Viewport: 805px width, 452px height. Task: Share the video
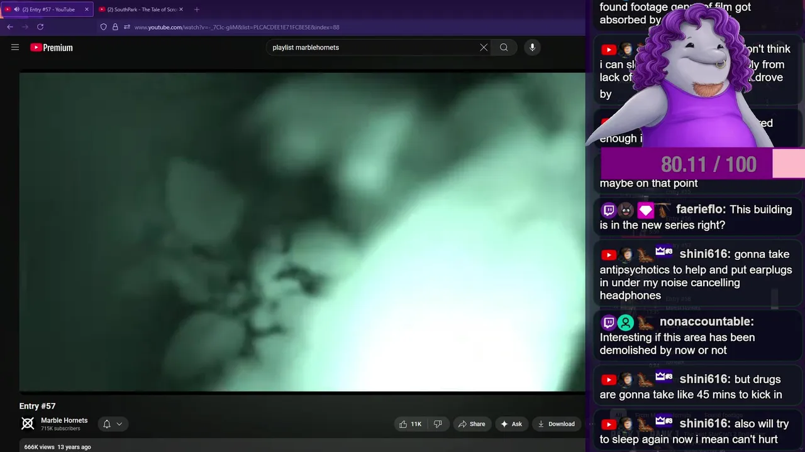pyautogui.click(x=472, y=424)
